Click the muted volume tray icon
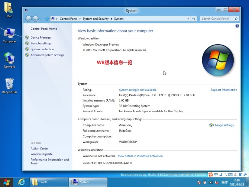Image resolution: width=249 pixels, height=187 pixels. (x=216, y=183)
